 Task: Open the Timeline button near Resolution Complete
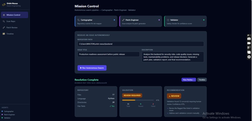coord(202,80)
